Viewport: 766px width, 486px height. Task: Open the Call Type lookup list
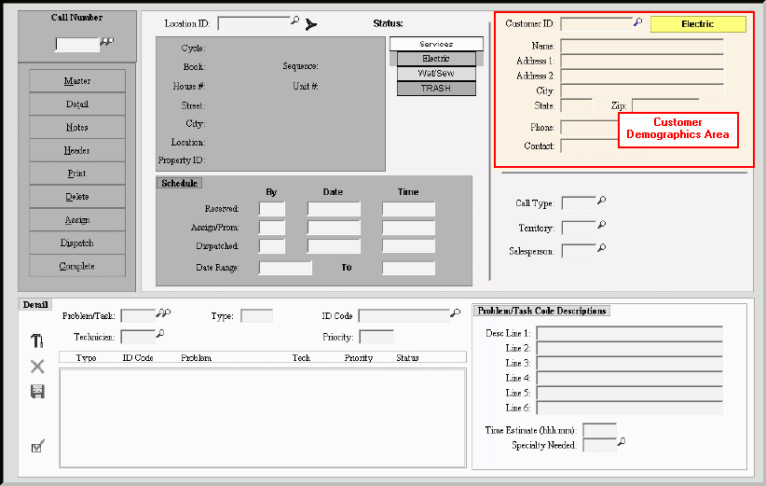[x=602, y=201]
